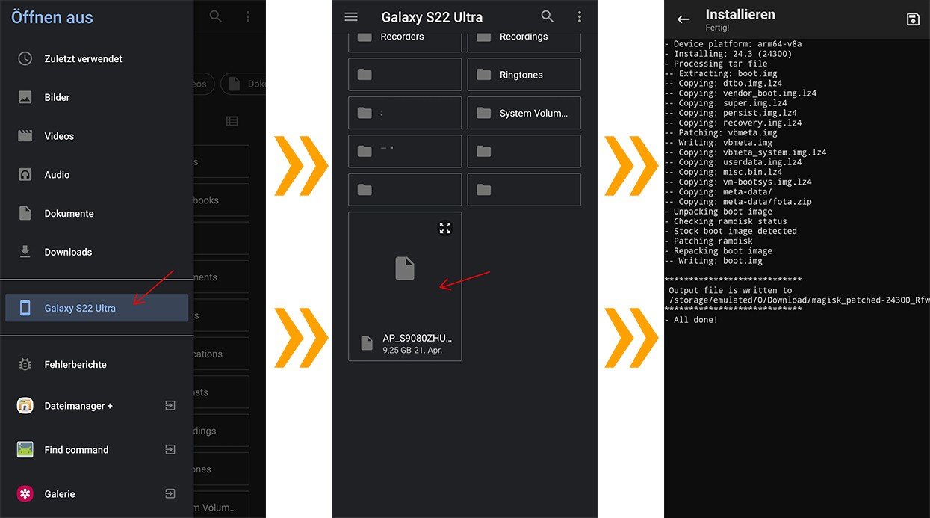The width and height of the screenshot is (930, 518).
Task: Click exit arrow icon beside Find command
Action: tap(170, 450)
